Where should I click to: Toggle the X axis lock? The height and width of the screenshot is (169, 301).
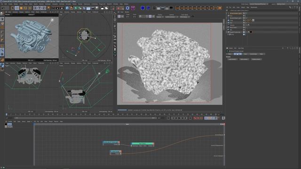[35, 8]
